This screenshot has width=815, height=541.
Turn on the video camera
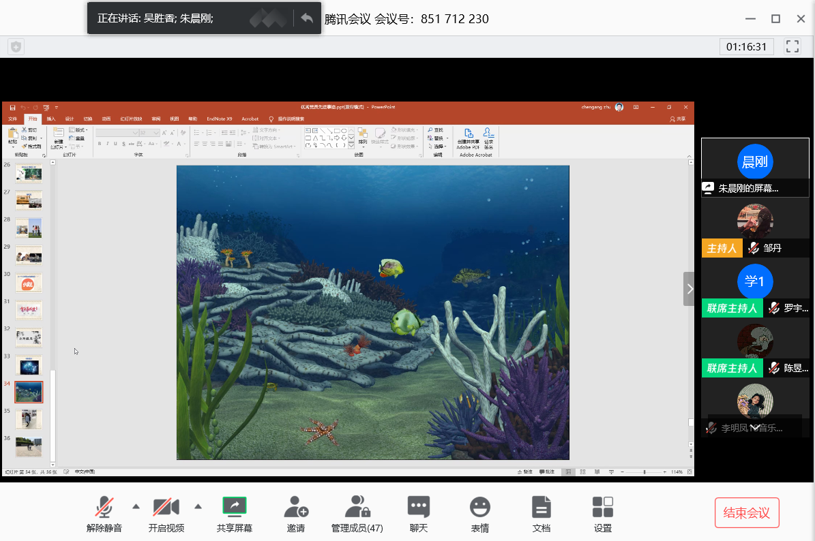pos(166,507)
